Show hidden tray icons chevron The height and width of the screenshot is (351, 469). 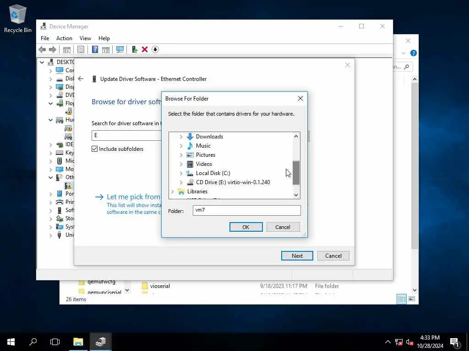pos(387,342)
